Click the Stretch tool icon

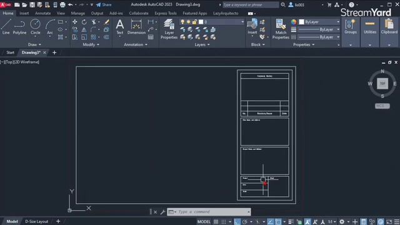point(75,37)
